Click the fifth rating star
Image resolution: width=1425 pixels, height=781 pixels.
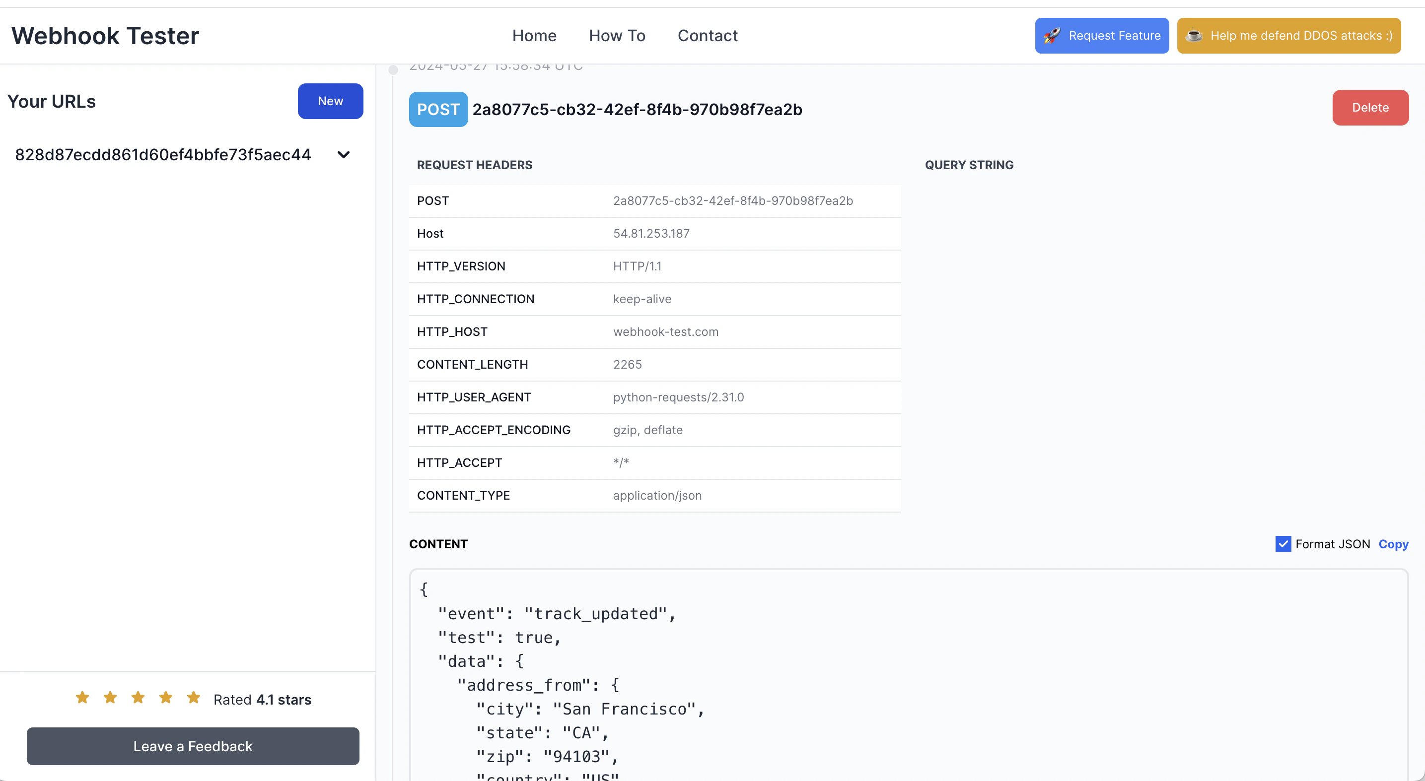click(193, 698)
